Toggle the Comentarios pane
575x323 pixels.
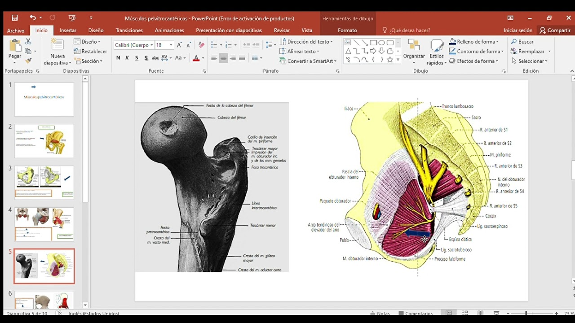[415, 313]
